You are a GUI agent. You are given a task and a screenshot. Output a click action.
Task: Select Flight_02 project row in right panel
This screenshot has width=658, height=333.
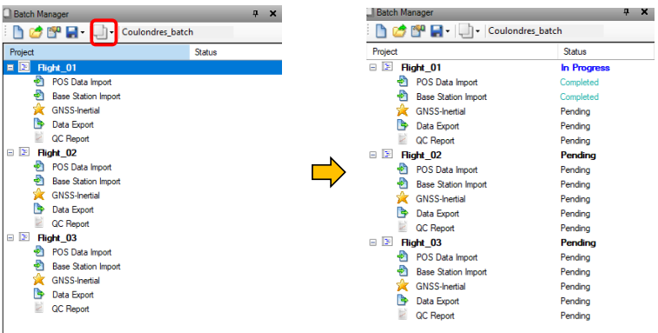coord(421,155)
